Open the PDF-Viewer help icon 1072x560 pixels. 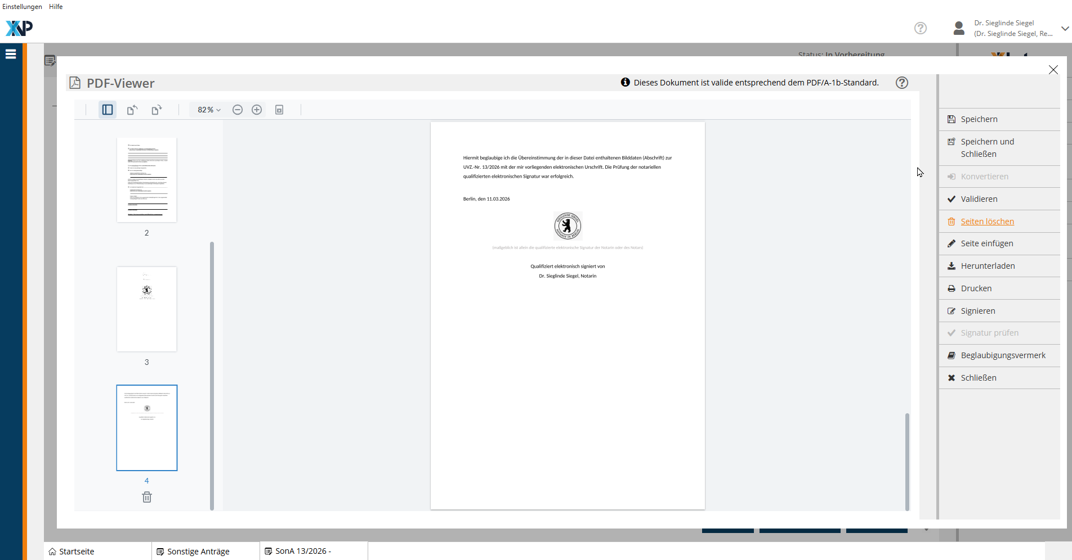pos(902,83)
